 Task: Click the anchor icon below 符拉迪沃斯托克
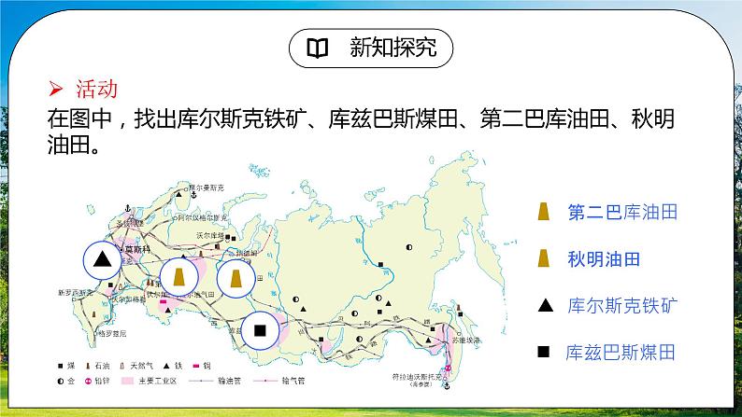[x=447, y=386]
